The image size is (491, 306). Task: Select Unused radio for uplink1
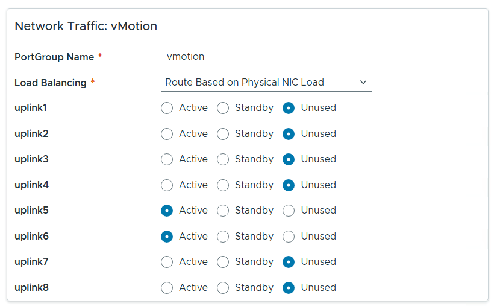(x=289, y=108)
